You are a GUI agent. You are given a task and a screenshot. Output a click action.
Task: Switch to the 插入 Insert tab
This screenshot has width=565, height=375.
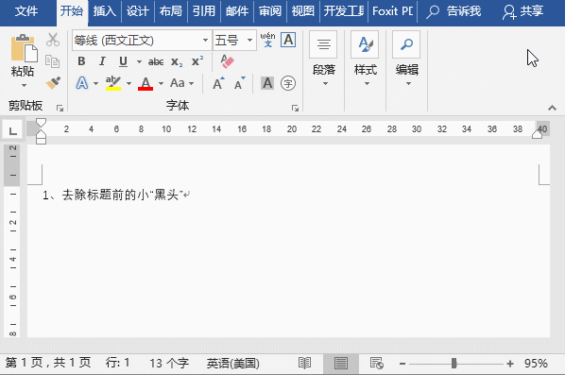105,11
